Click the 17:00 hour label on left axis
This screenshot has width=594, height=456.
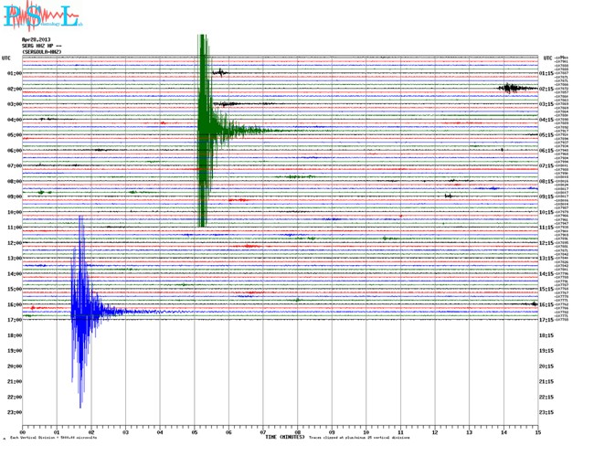[x=14, y=320]
